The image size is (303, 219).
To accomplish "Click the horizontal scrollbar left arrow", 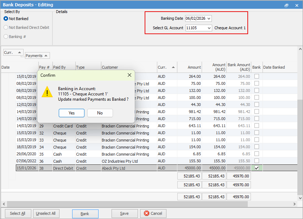I will click(4, 204).
